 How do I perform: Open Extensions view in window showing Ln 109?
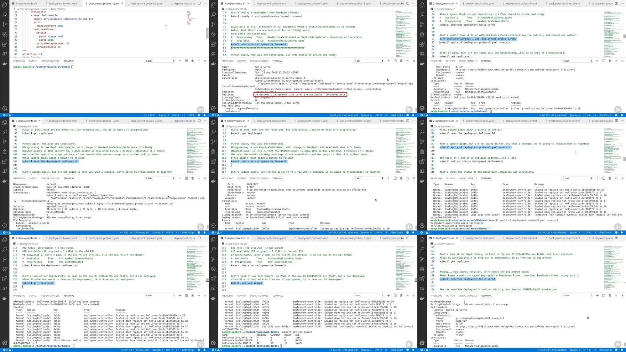422,162
